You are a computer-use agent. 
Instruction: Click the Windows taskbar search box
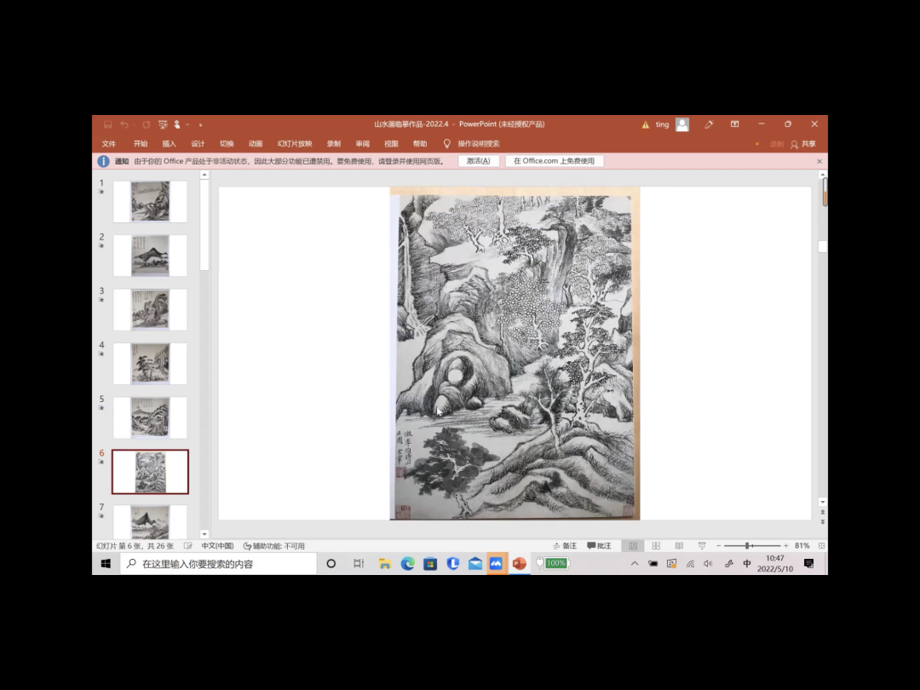218,564
